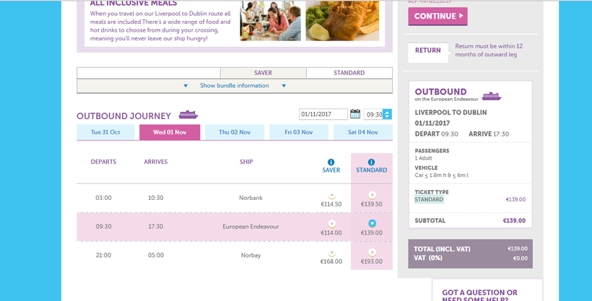The image size is (592, 301).
Task: Open the calendar date picker icon
Action: (355, 113)
